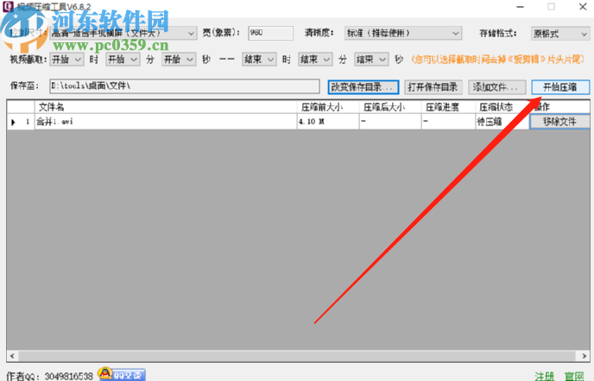Select the file name cell 合并1.avi
The height and width of the screenshot is (381, 594).
click(x=166, y=122)
